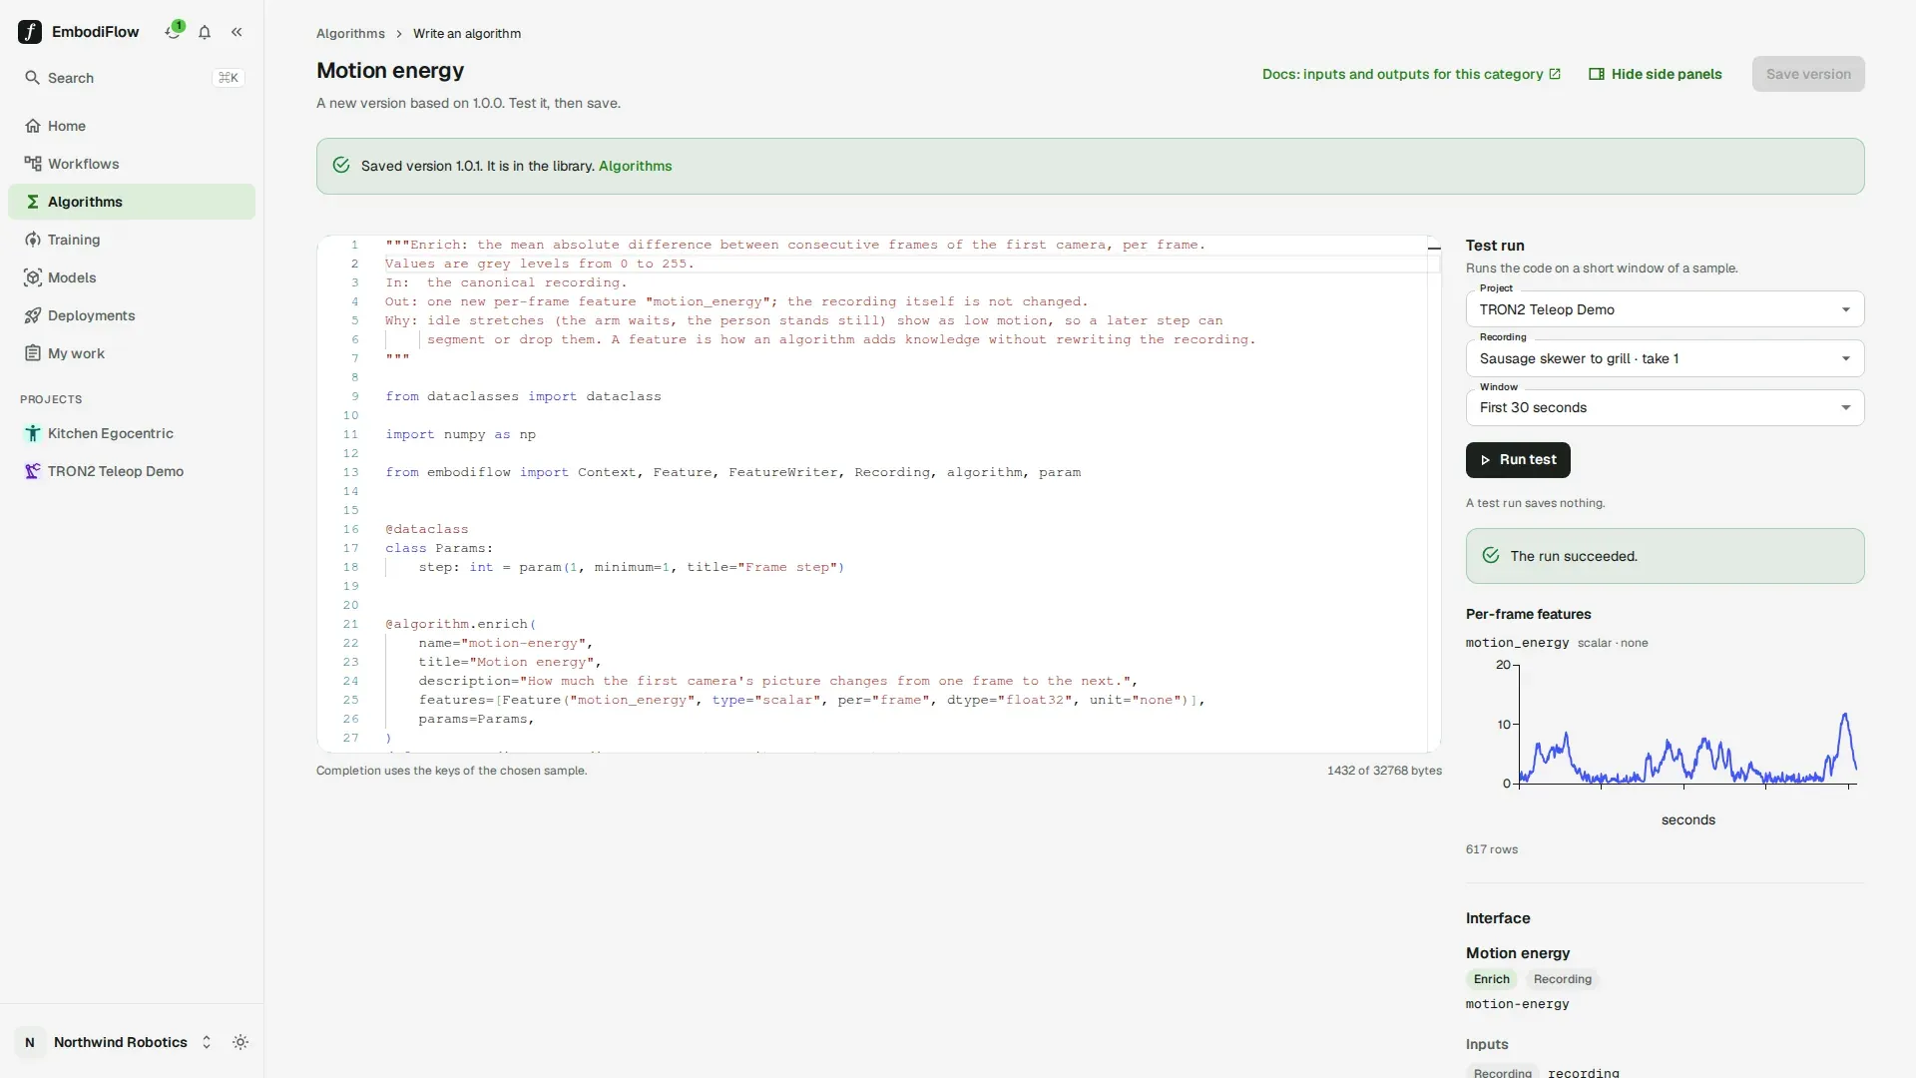Click the 'import numpy as np' code line
The image size is (1916, 1078).
[x=460, y=434]
